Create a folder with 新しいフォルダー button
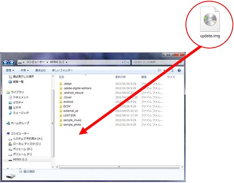The width and height of the screenshot is (234, 183). [x=63, y=70]
